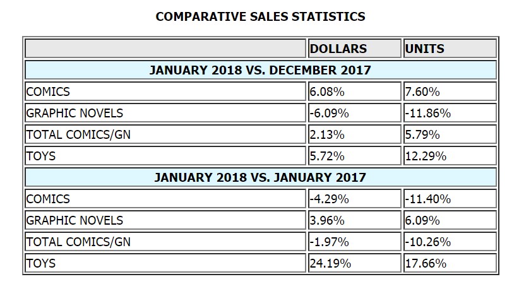Screen dimensions: 519x284
Task: Click the 5.79% total comics/GN units cell
Action: [450, 134]
